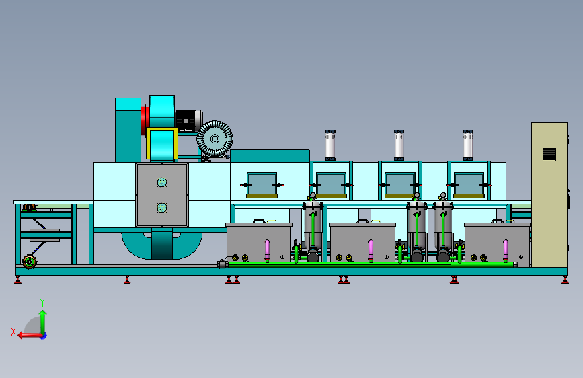Image resolution: width=583 pixels, height=378 pixels.
Task: Select the lower latch on the gray door
Action: 162,208
